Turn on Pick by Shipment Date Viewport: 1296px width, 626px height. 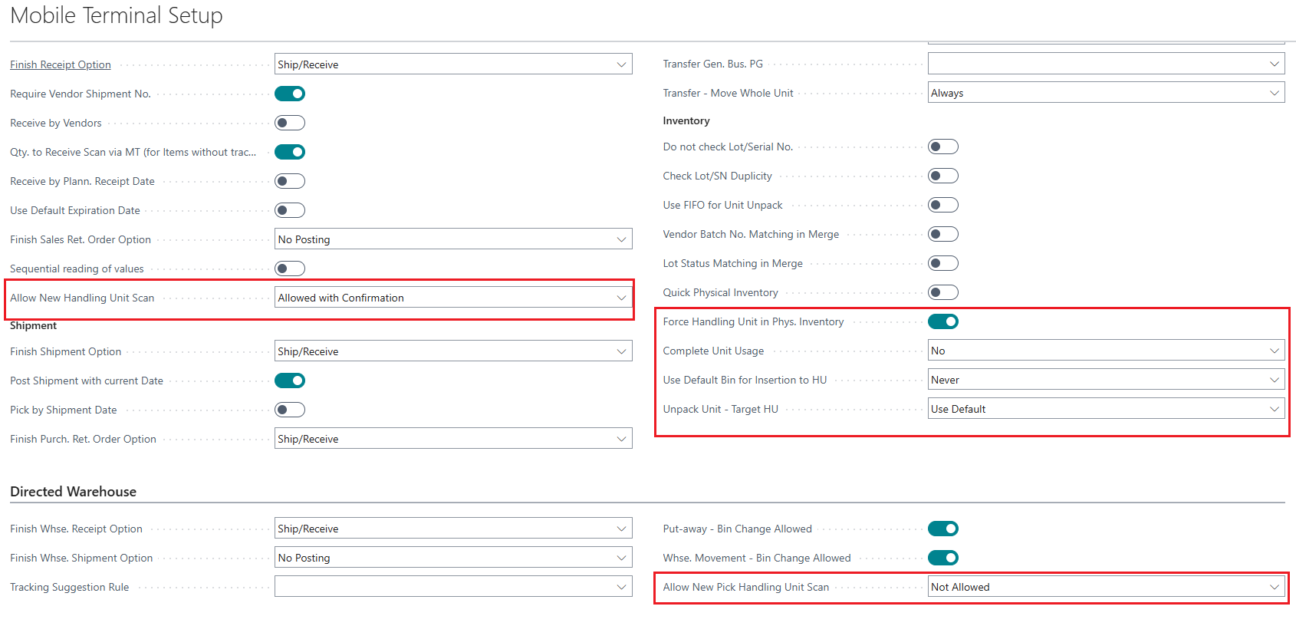tap(290, 410)
